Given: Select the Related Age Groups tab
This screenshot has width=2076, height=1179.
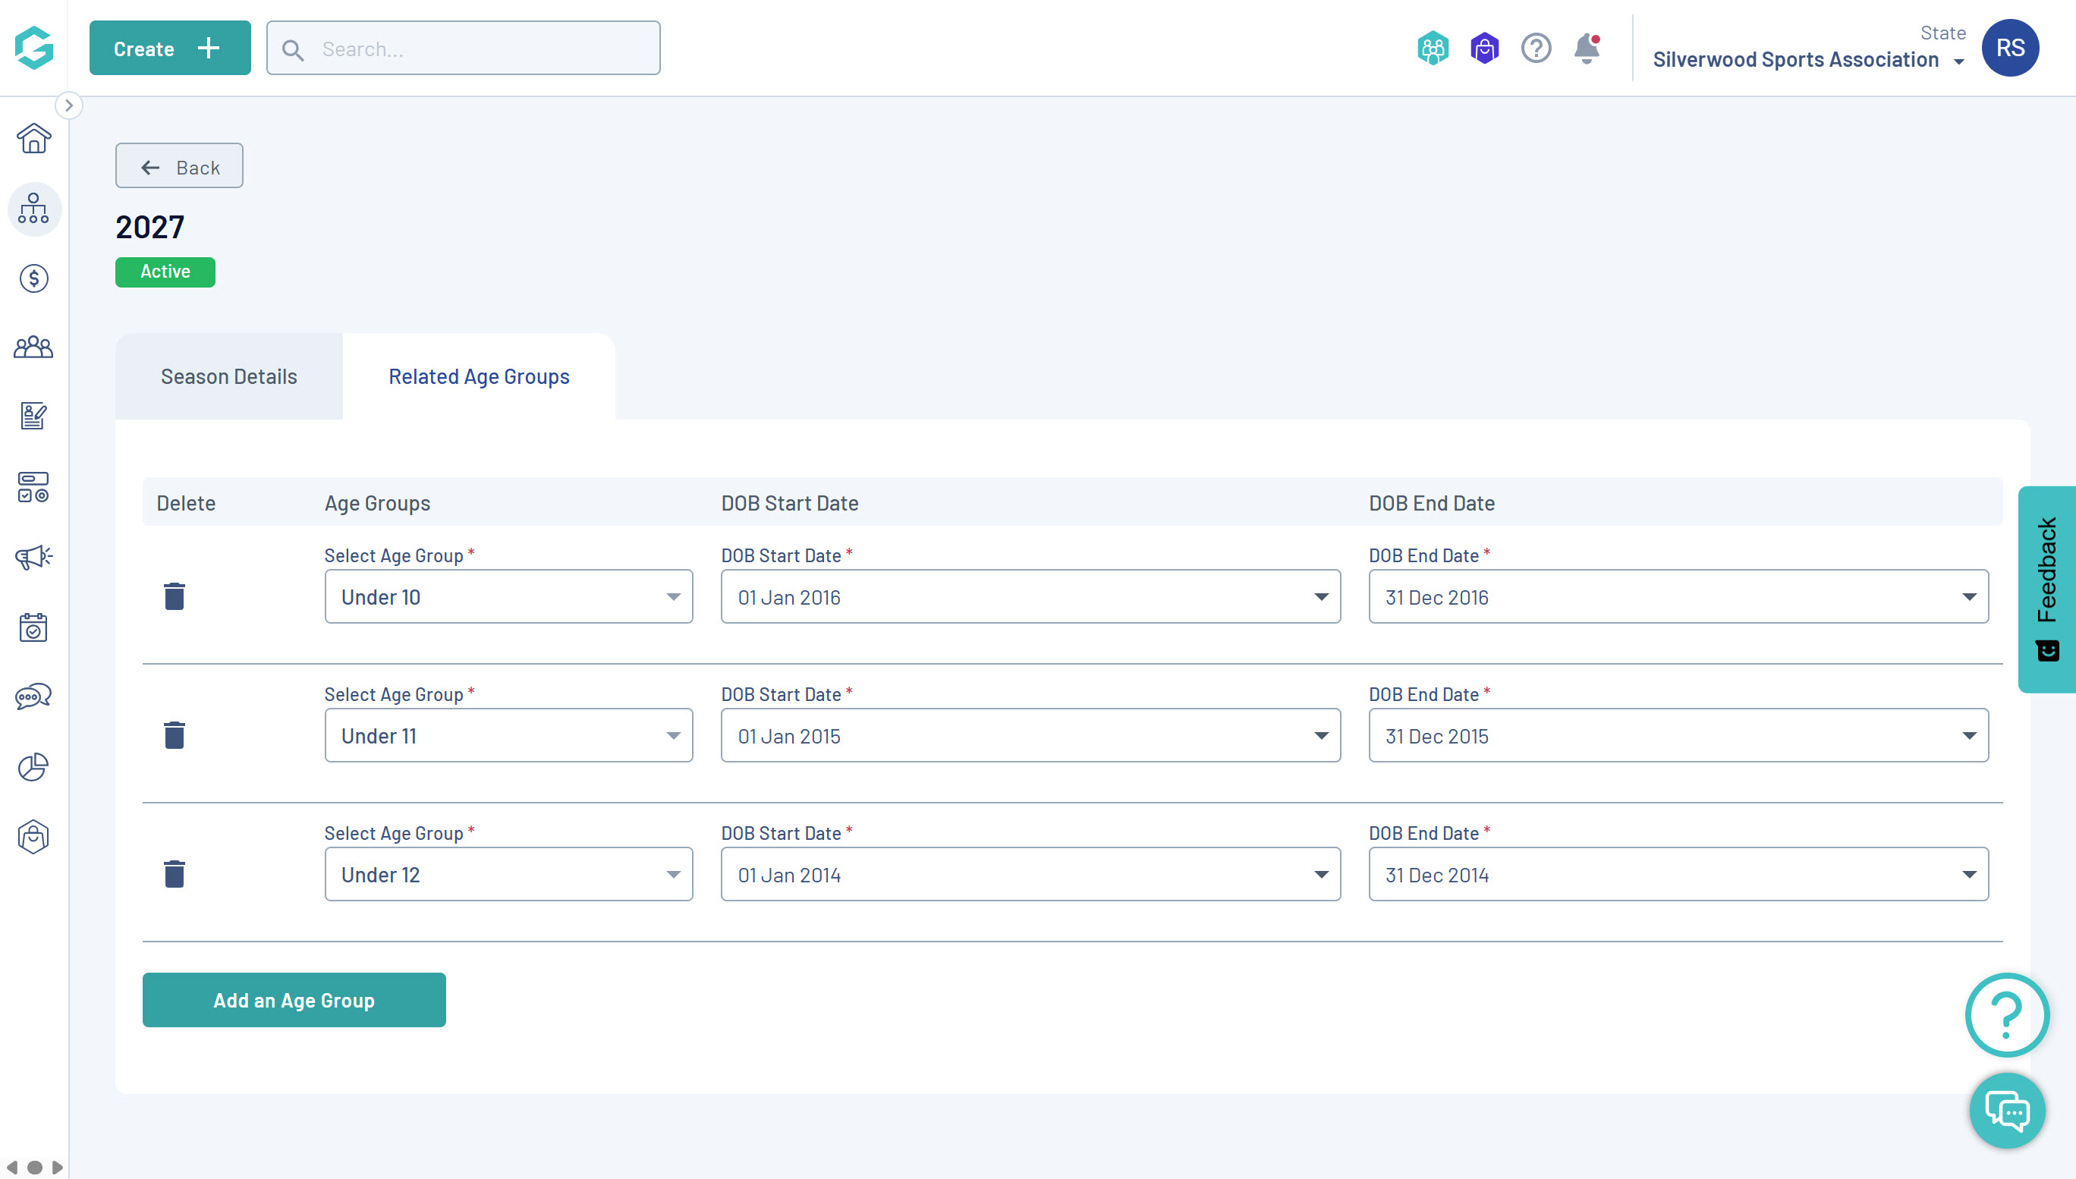Looking at the screenshot, I should click(479, 376).
